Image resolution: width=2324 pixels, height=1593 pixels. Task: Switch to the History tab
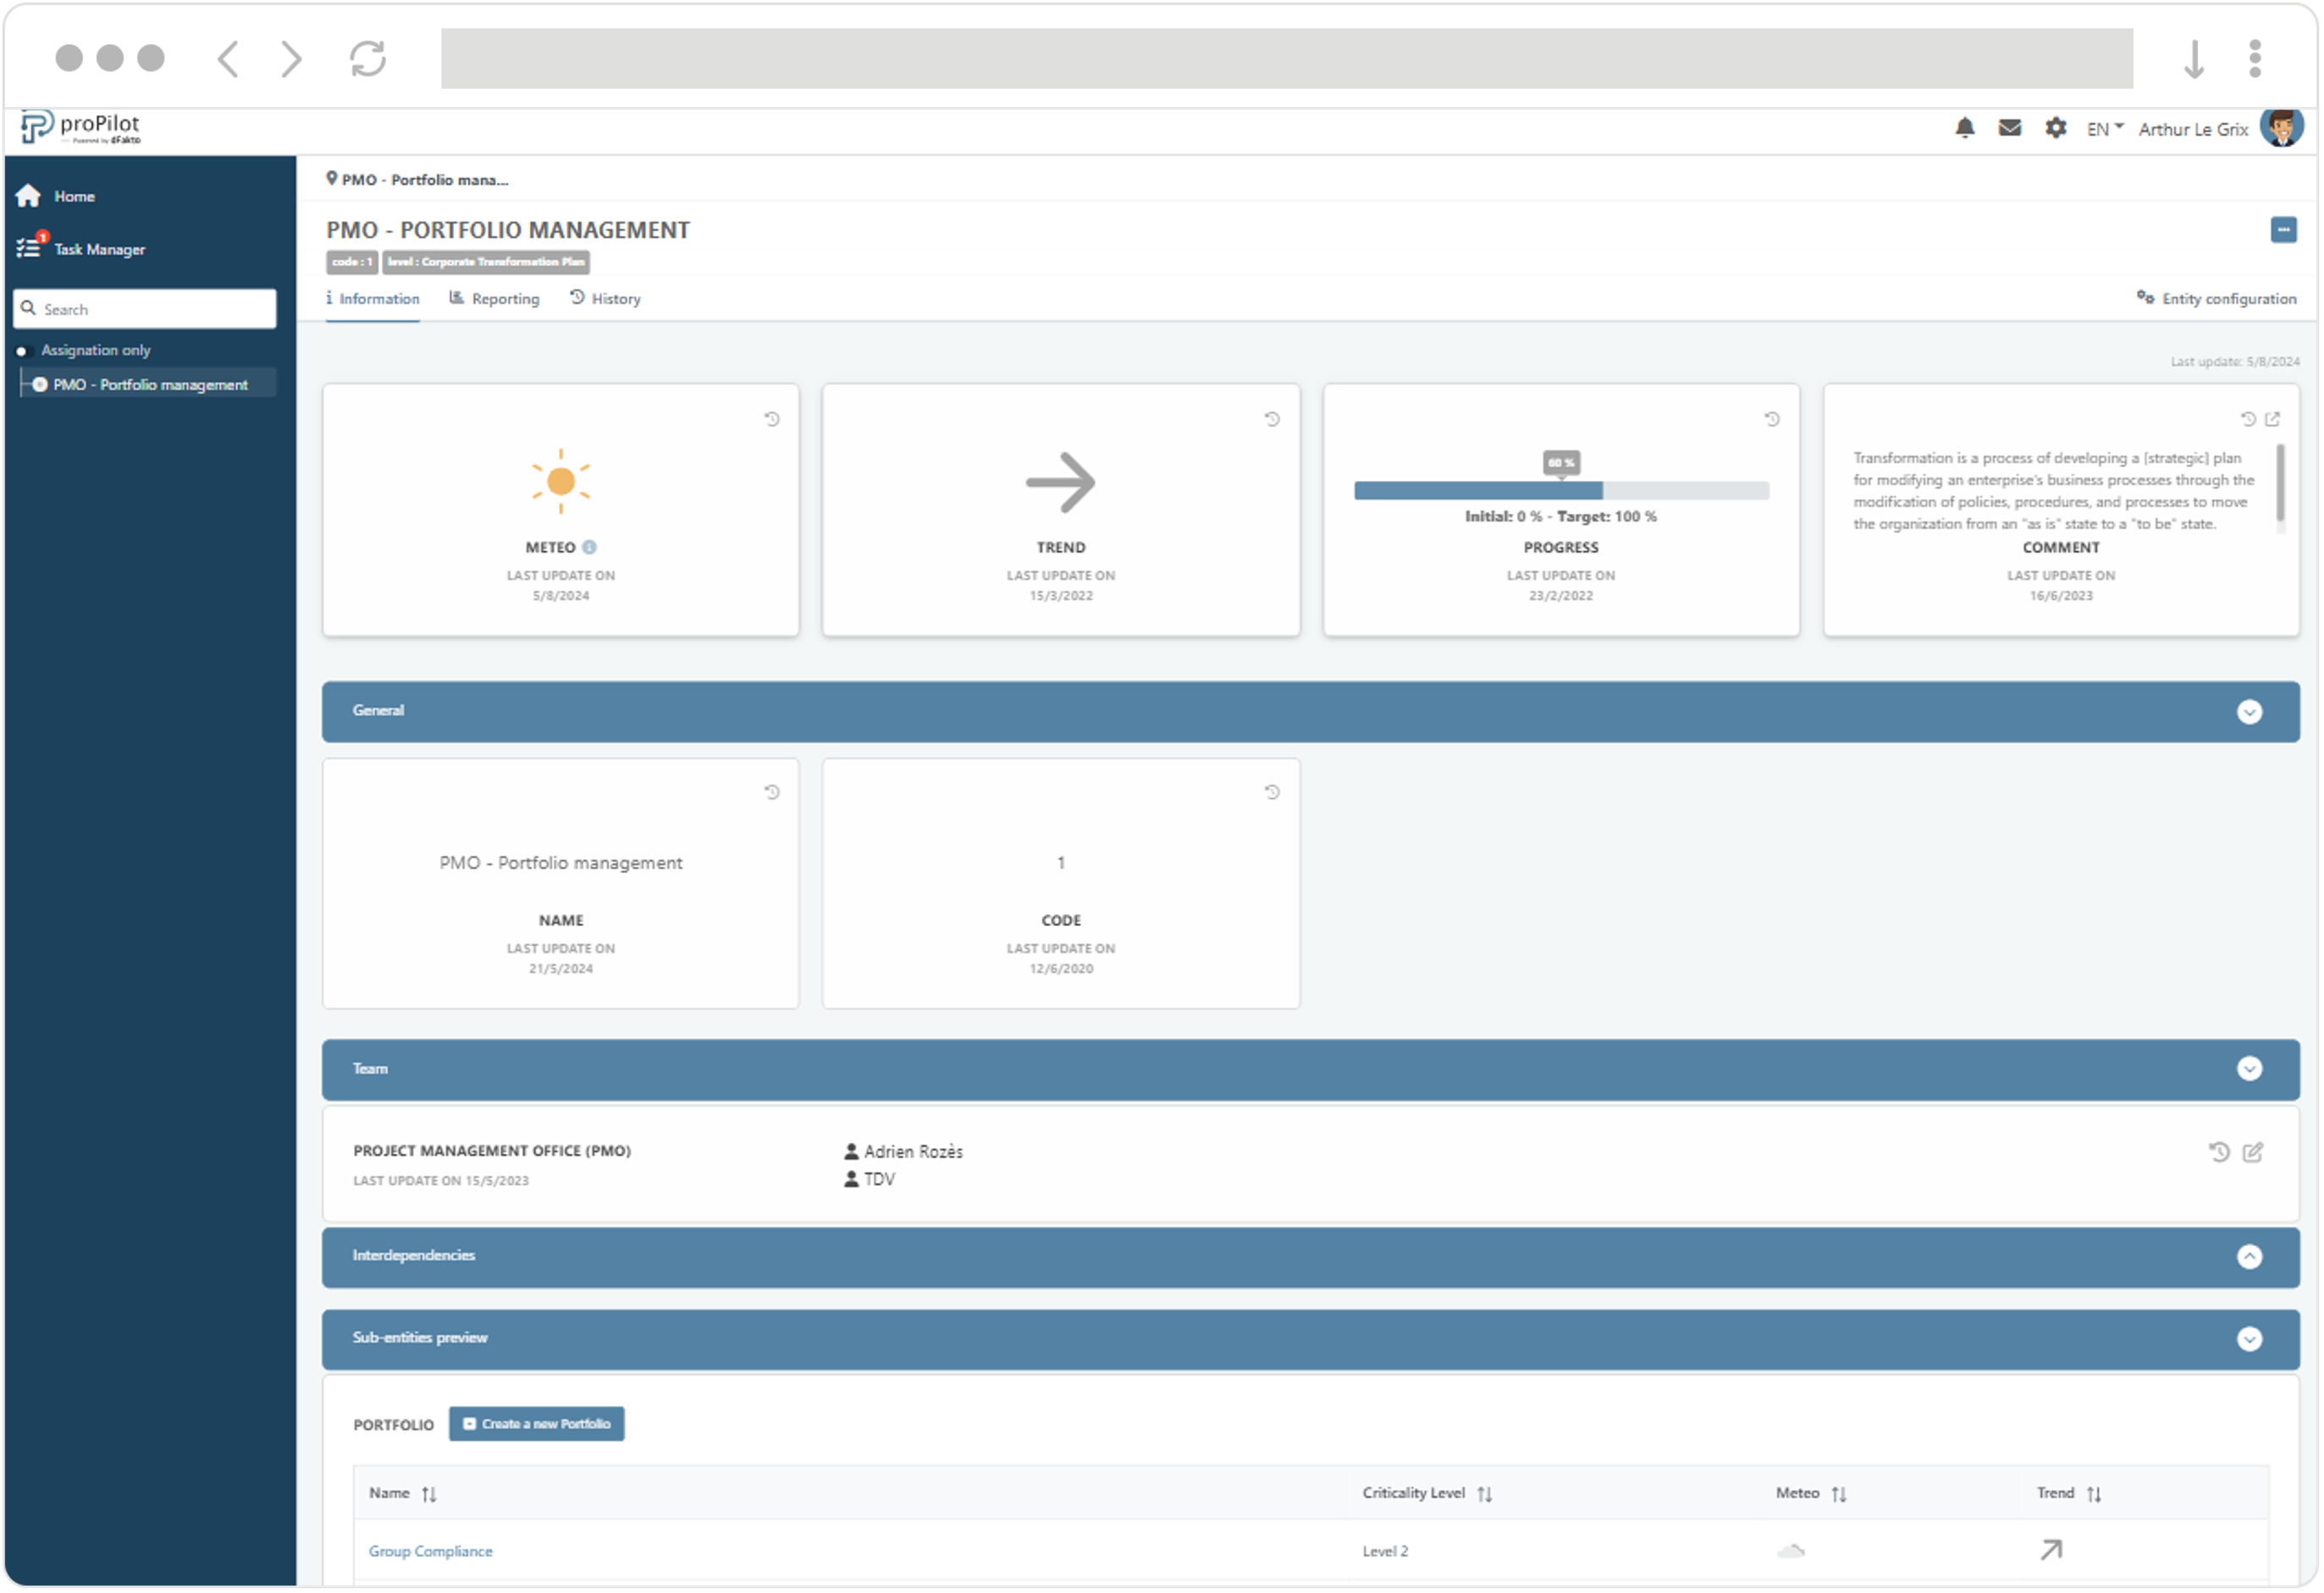pos(606,299)
